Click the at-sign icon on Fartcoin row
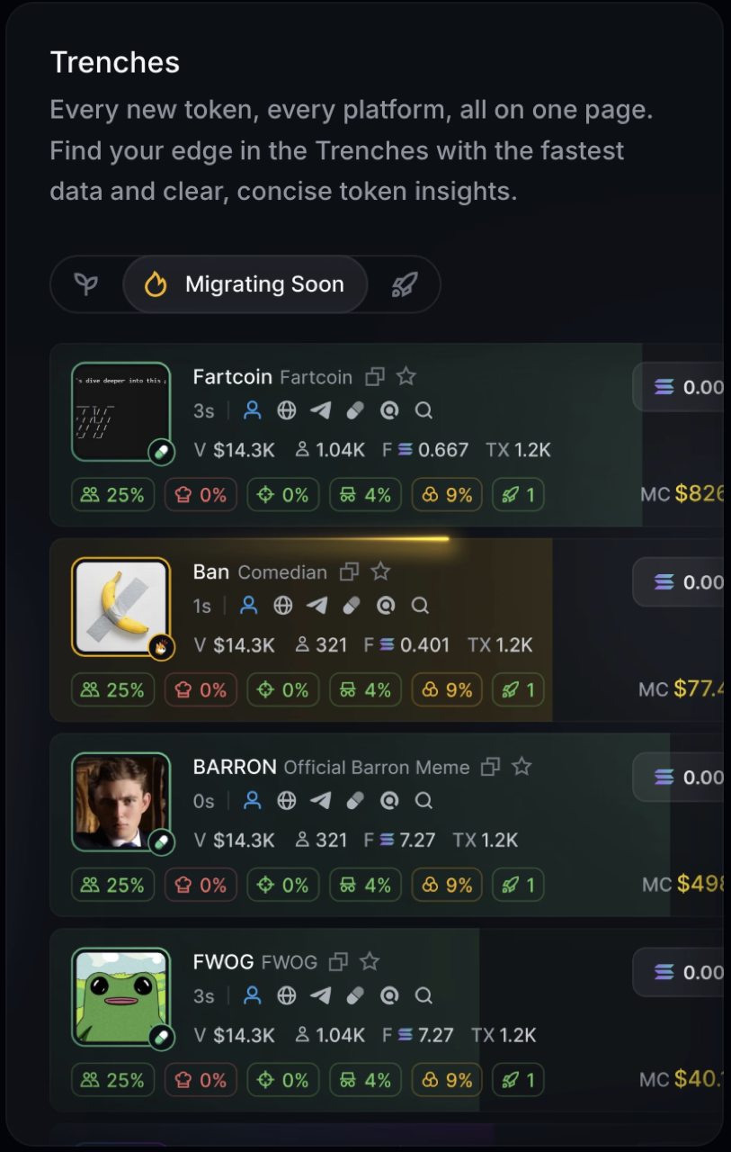This screenshot has height=1152, width=731. point(389,411)
